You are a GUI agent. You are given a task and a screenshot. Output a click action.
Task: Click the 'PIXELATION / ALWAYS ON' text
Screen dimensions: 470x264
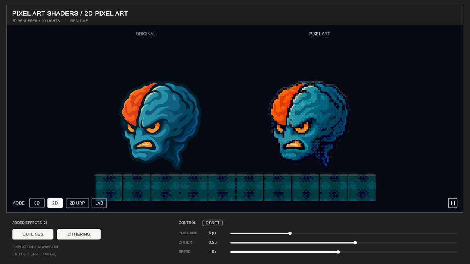click(35, 247)
